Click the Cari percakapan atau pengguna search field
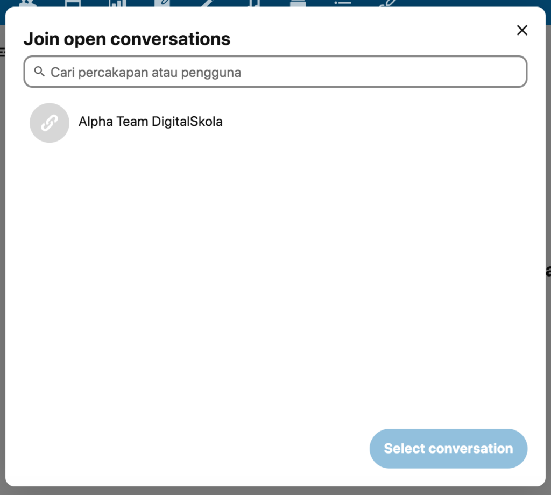The width and height of the screenshot is (551, 495). [x=280, y=72]
